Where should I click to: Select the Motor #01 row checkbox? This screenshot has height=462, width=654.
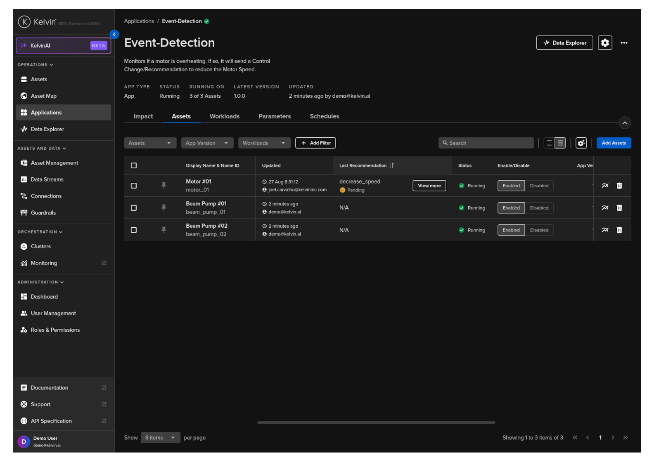134,186
